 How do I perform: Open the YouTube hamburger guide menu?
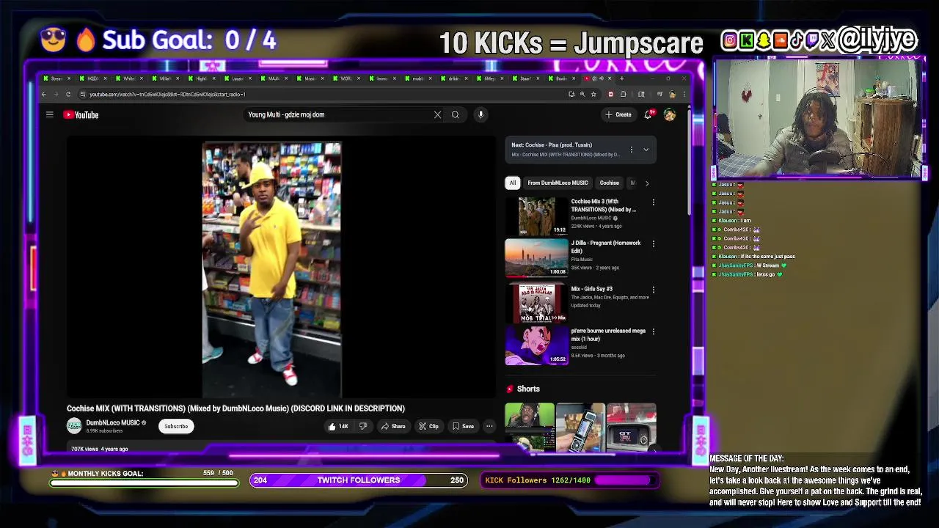tap(49, 114)
